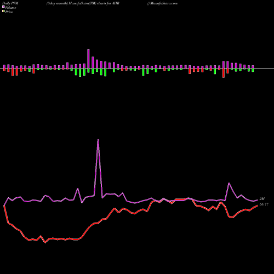
Task: Click the 55.77 price value label
Action: coord(264,204)
